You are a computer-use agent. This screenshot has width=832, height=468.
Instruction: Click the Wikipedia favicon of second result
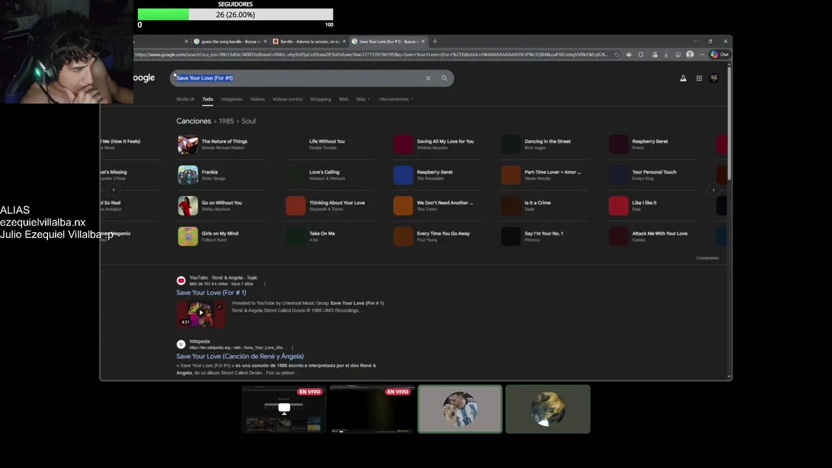click(x=181, y=344)
